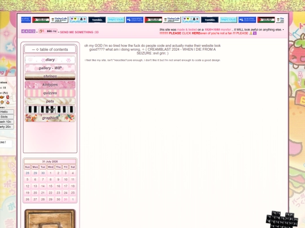Click the third Palestine flag badge
305x228 pixels.
click(266, 20)
